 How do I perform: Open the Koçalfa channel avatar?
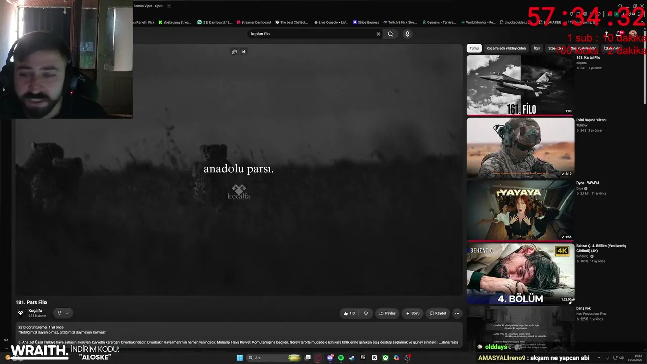[21, 313]
